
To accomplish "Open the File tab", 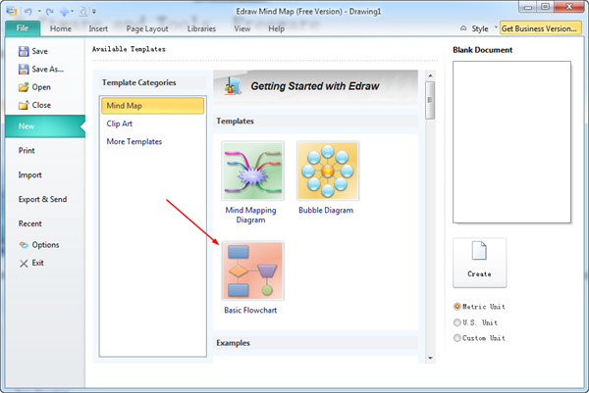I will 23,28.
